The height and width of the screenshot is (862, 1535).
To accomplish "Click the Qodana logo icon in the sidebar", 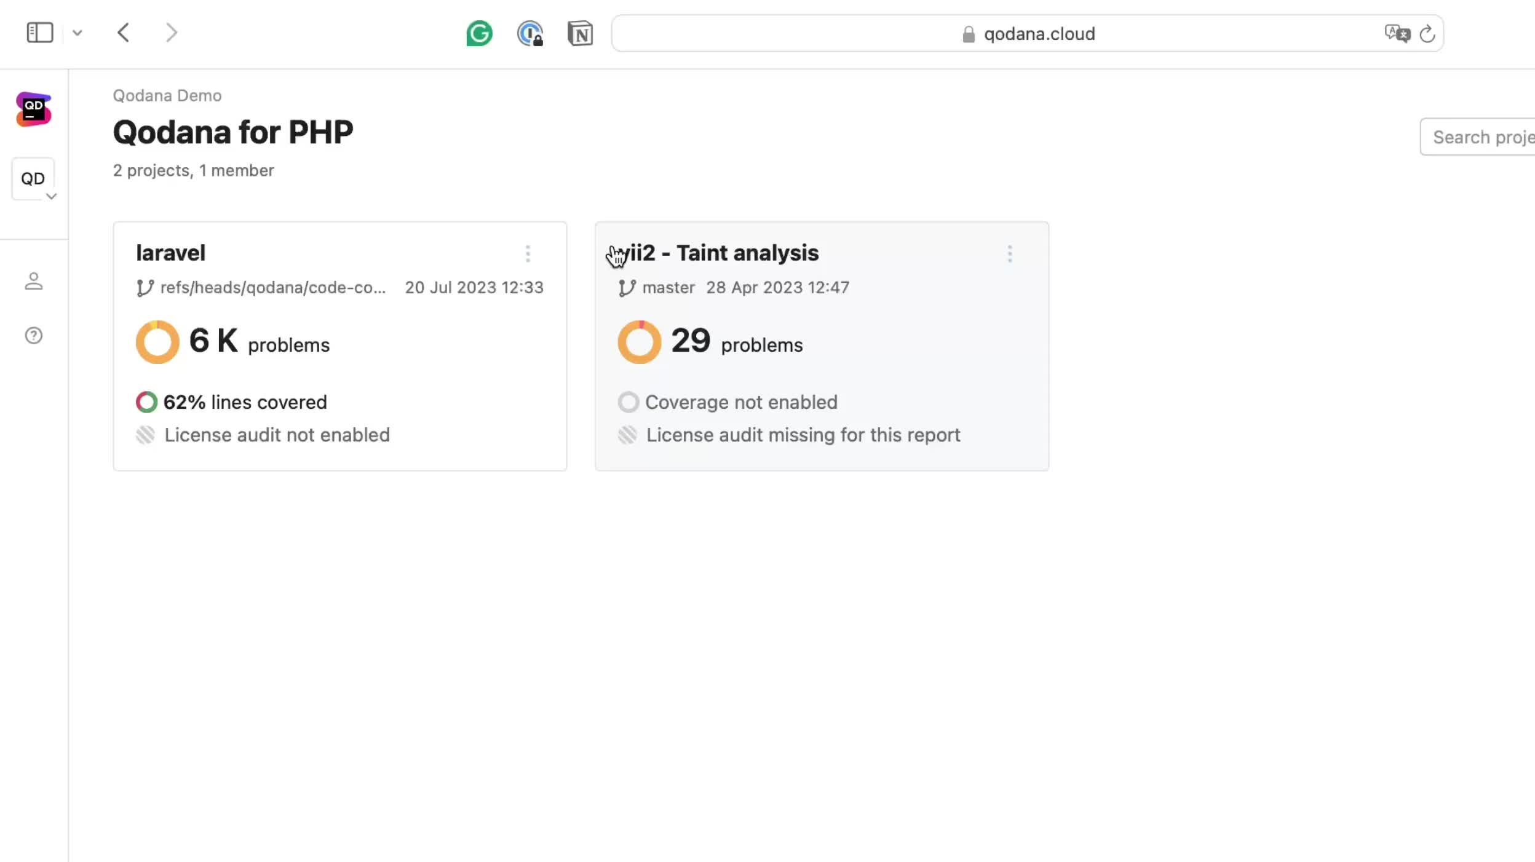I will coord(33,109).
